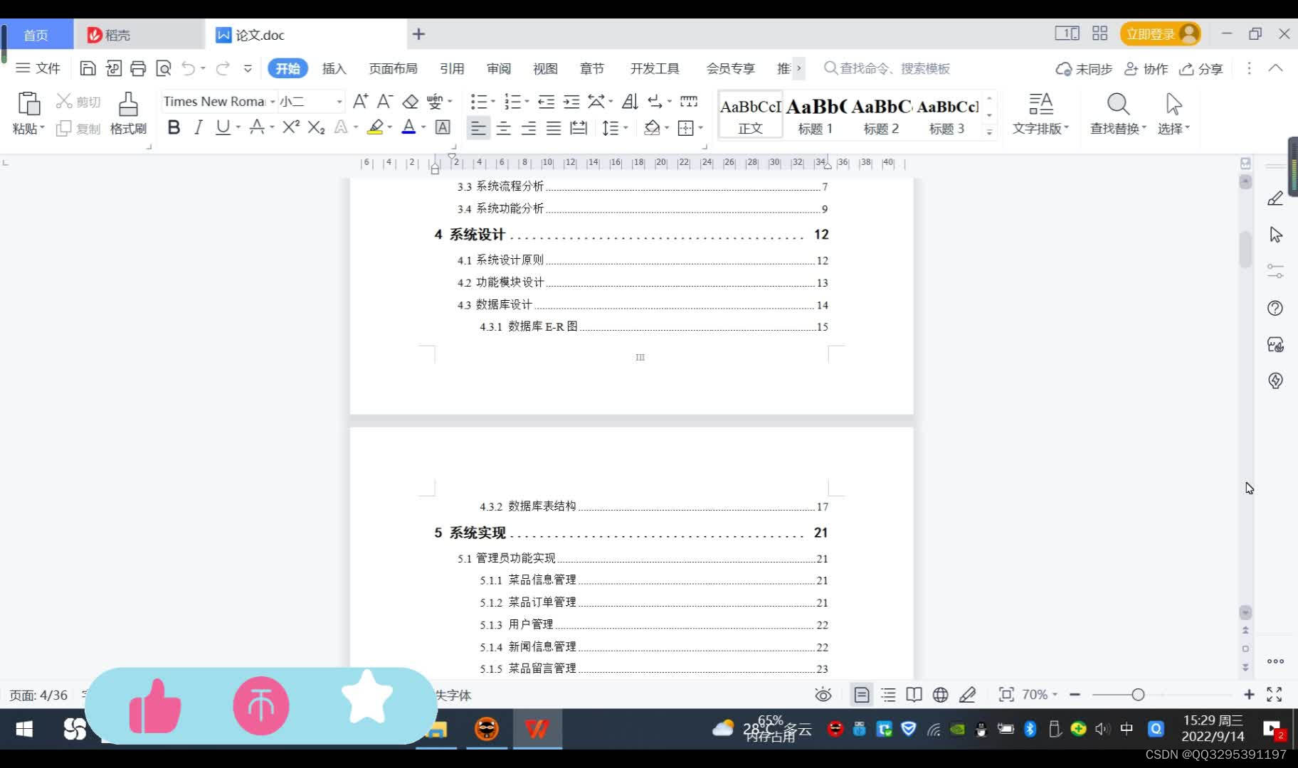
Task: Expand the styles gallery
Action: point(989,132)
